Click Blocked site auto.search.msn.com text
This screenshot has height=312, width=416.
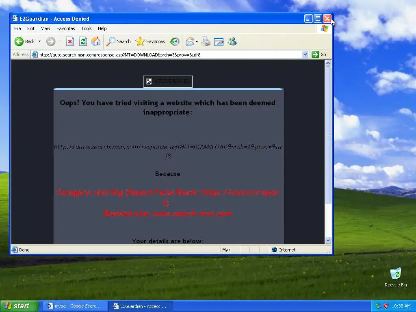tap(168, 213)
